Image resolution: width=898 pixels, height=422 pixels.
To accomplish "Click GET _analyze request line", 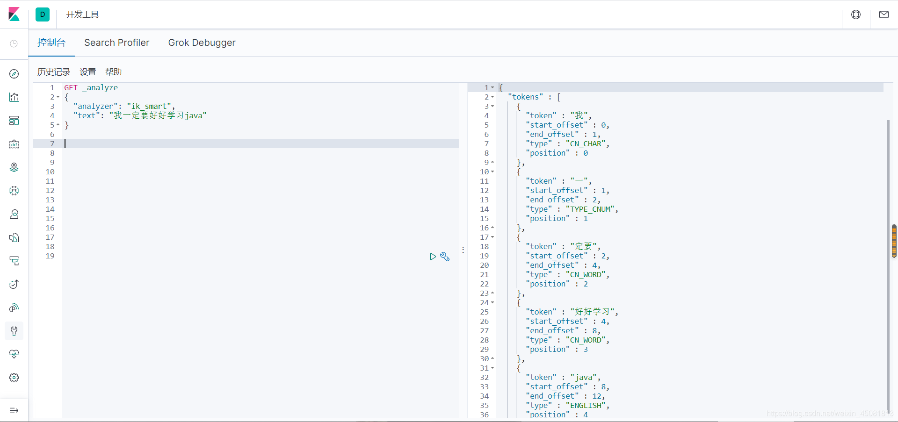I will (91, 87).
